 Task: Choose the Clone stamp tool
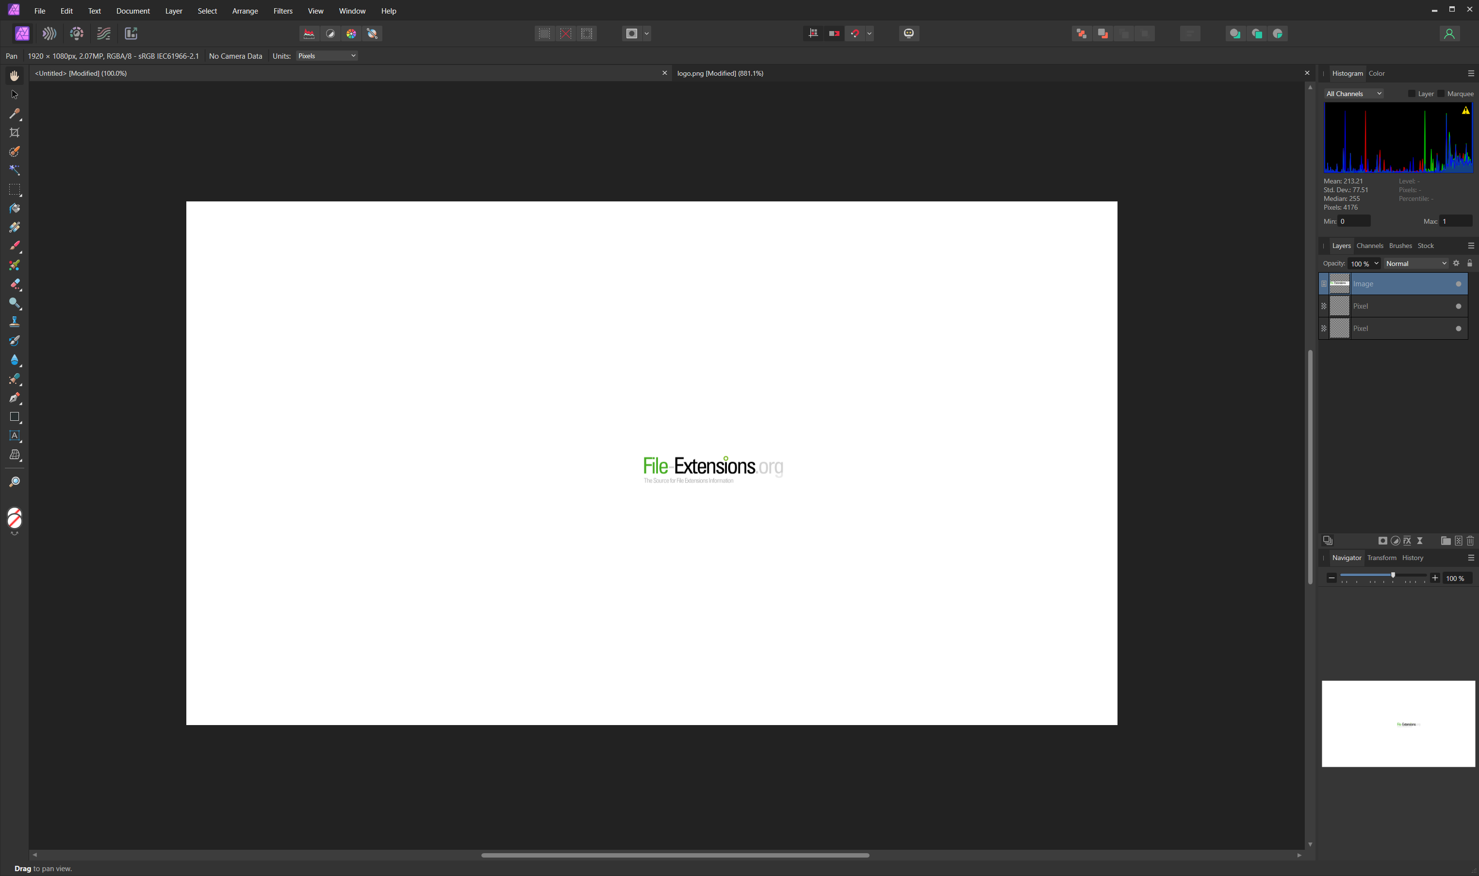click(15, 322)
